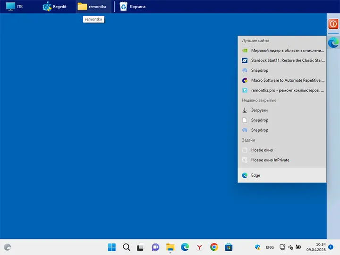This screenshot has width=340, height=255.
Task: Open Microsoft Edge from the taskbar
Action: (x=185, y=247)
